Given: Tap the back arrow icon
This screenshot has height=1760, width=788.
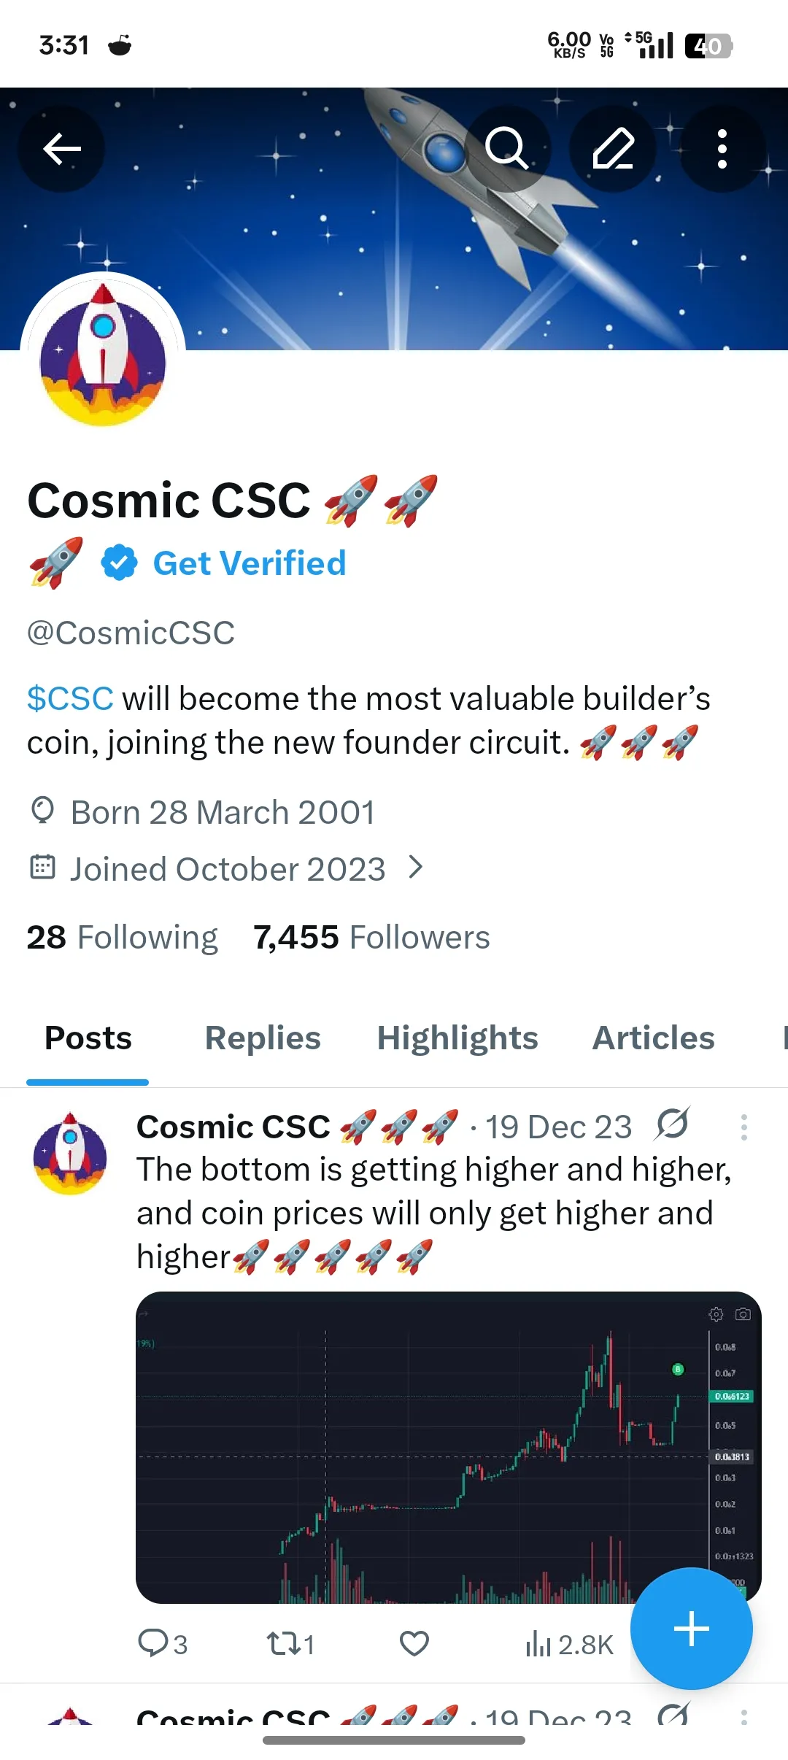Looking at the screenshot, I should pyautogui.click(x=61, y=149).
